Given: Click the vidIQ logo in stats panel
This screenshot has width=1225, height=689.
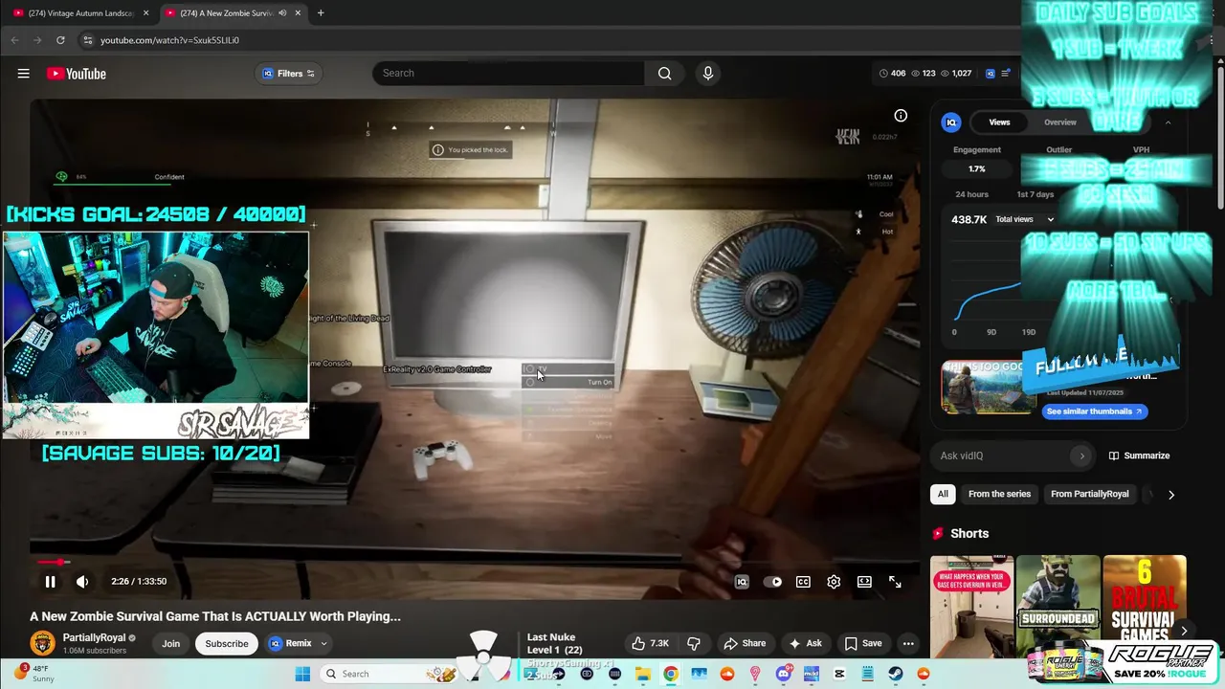Looking at the screenshot, I should coord(951,122).
